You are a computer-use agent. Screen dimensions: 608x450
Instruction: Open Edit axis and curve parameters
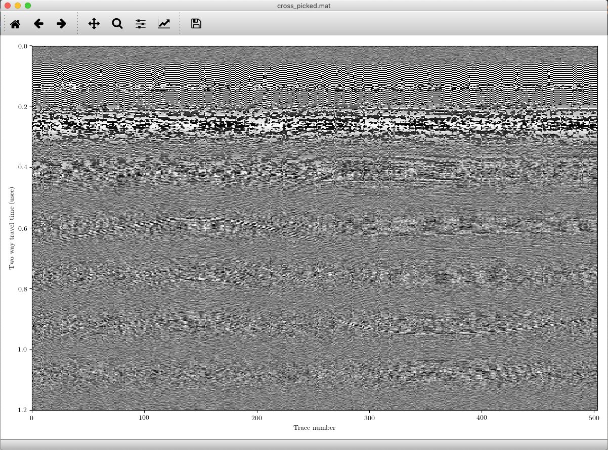[164, 24]
